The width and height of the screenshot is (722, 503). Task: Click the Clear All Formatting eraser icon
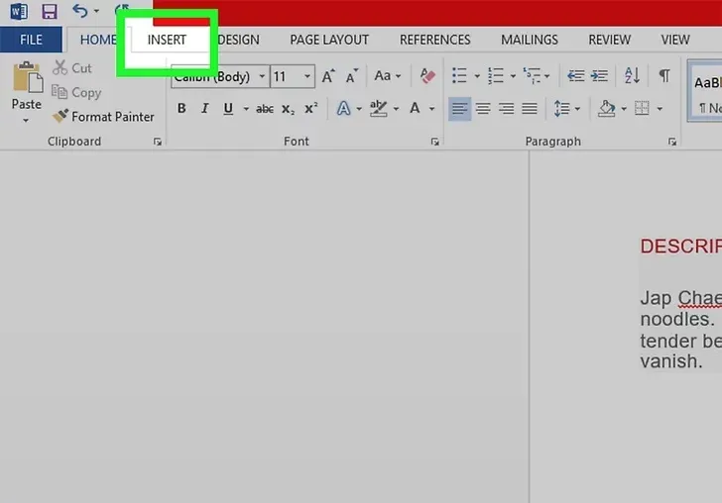pyautogui.click(x=427, y=76)
